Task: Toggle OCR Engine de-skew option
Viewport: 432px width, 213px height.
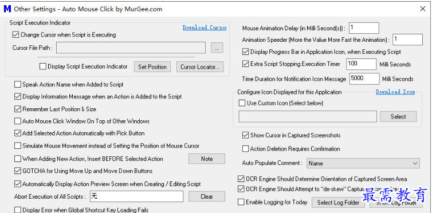Action: click(241, 189)
